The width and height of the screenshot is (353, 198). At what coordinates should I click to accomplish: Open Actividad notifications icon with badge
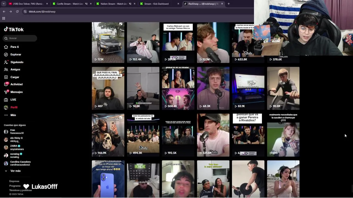6,84
